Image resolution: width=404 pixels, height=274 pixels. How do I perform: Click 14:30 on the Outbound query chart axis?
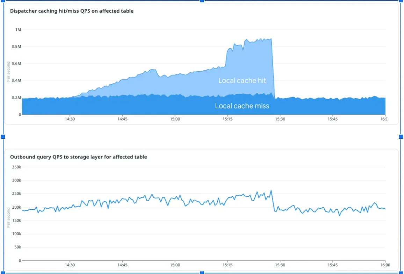tap(70, 265)
